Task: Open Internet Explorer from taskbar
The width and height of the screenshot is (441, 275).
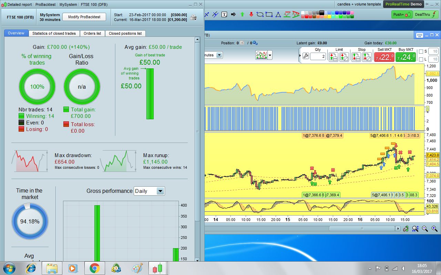Action: tap(31, 268)
